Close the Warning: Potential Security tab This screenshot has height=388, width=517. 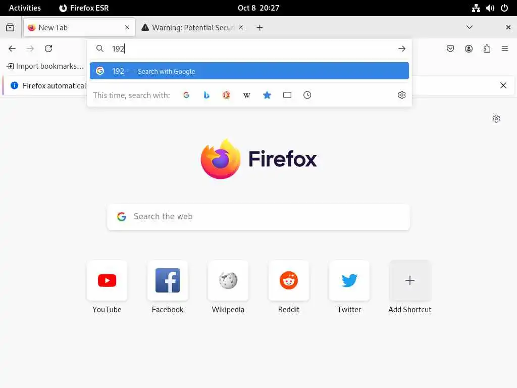click(x=241, y=27)
